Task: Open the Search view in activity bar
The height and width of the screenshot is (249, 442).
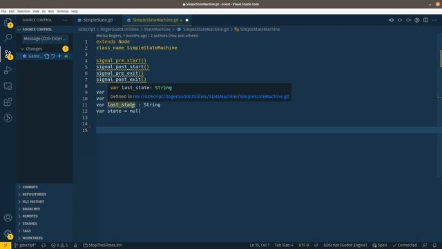Action: pyautogui.click(x=8, y=37)
